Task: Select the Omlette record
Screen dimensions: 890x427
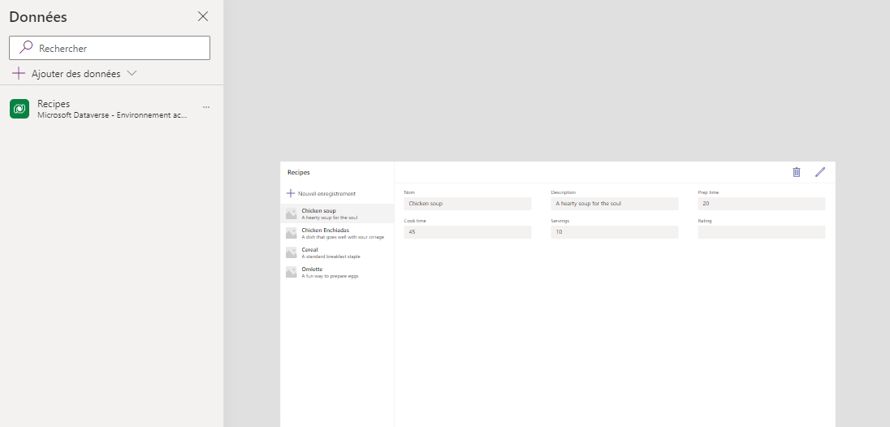Action: 337,272
